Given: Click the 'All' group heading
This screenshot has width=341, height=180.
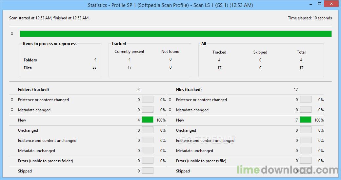Looking at the screenshot, I should (x=204, y=44).
